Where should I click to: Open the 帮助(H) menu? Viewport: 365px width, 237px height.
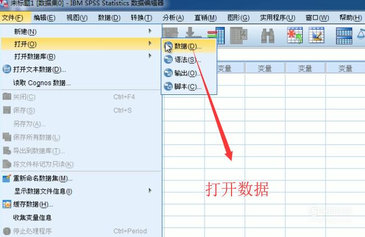[x=350, y=18]
